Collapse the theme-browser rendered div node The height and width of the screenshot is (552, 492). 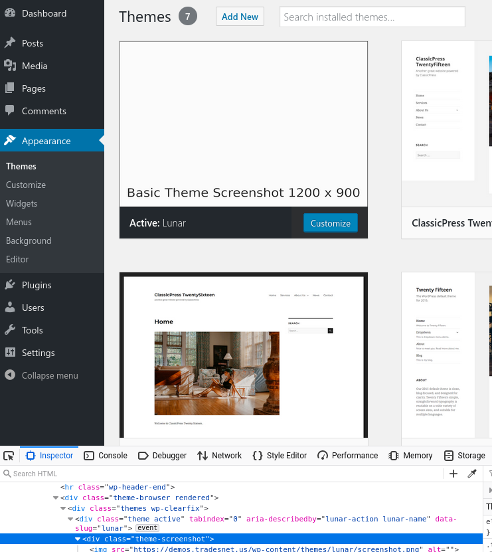(x=56, y=498)
